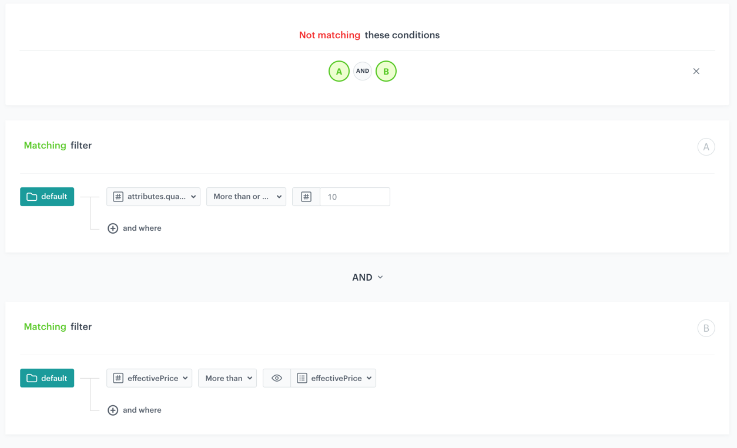Open the attributes.qua... parameter dropdown

click(153, 197)
